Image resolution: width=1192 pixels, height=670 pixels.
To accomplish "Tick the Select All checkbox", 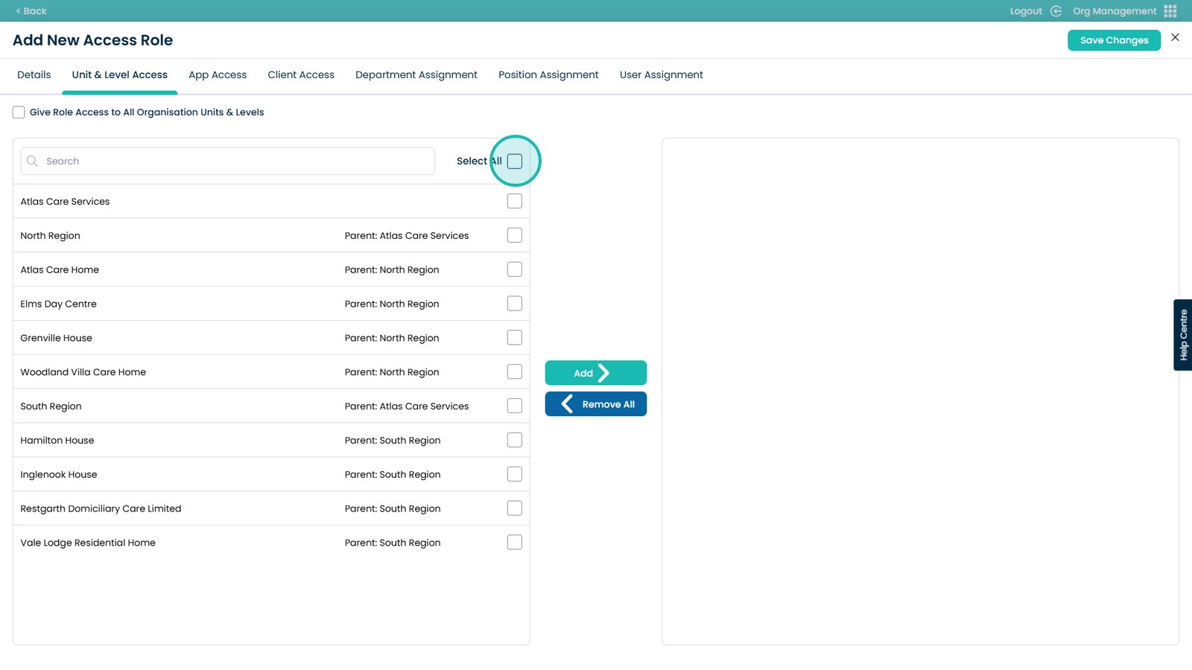I will (515, 162).
